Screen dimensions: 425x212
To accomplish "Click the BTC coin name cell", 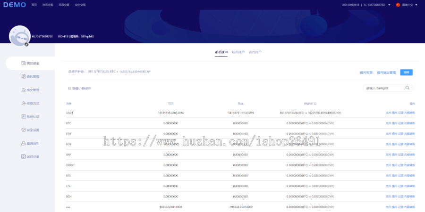I will click(68, 123).
